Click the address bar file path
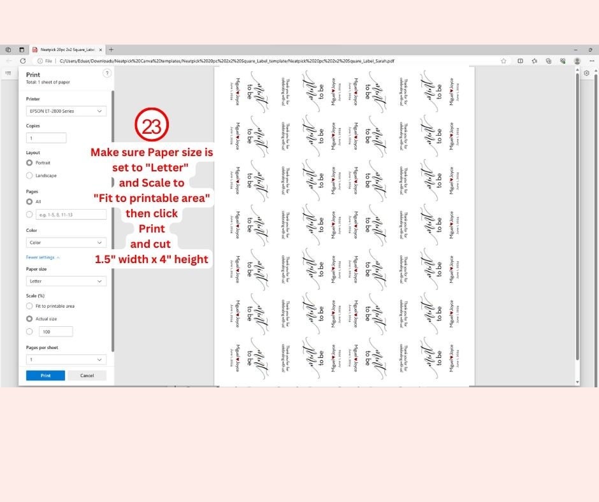Image resolution: width=599 pixels, height=502 pixels. (x=227, y=61)
